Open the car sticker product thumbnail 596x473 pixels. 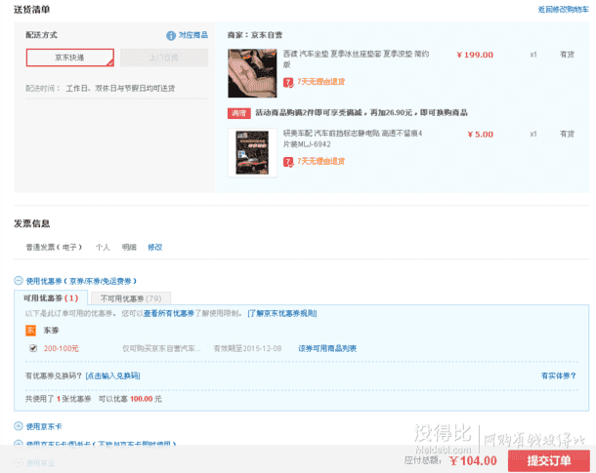click(252, 153)
